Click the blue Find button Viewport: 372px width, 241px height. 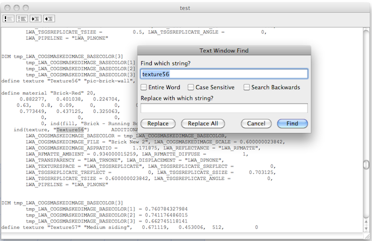(x=292, y=124)
